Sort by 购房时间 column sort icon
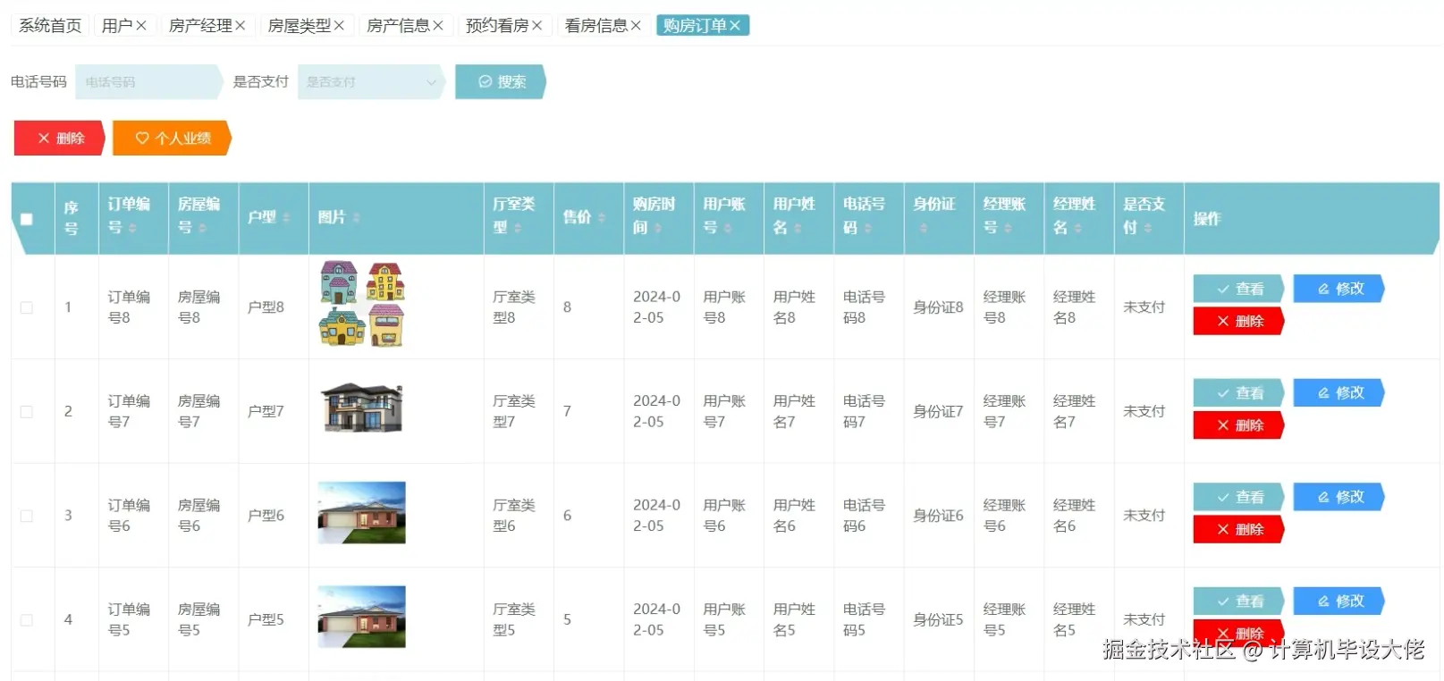The width and height of the screenshot is (1444, 681). click(657, 228)
